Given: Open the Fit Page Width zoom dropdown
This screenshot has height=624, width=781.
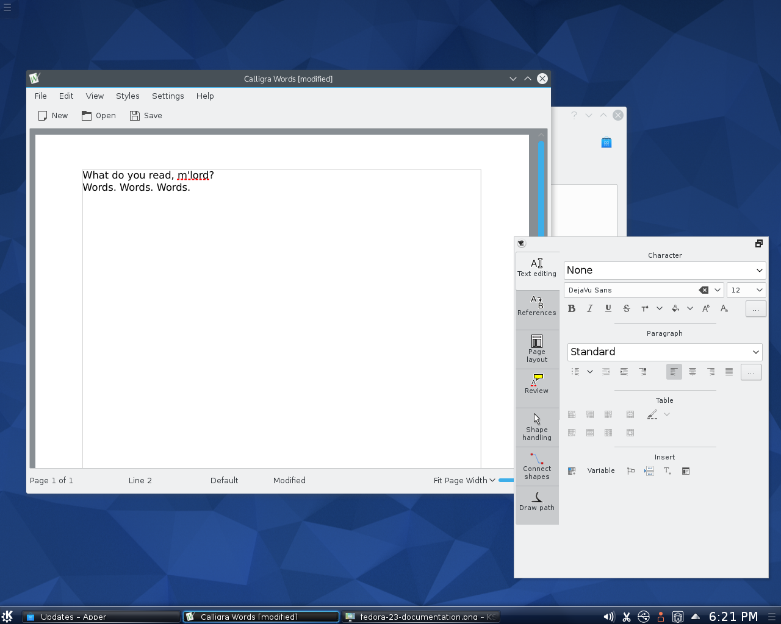Looking at the screenshot, I should point(464,480).
